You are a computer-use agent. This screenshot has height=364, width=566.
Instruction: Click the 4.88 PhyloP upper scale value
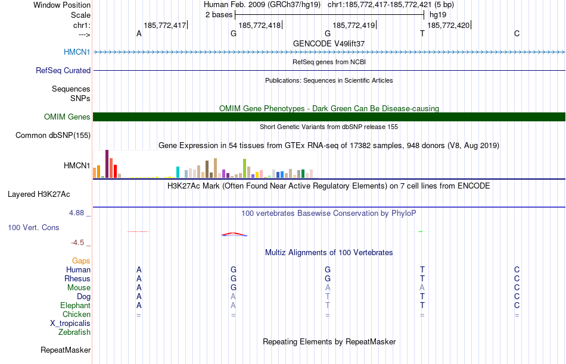pyautogui.click(x=76, y=213)
